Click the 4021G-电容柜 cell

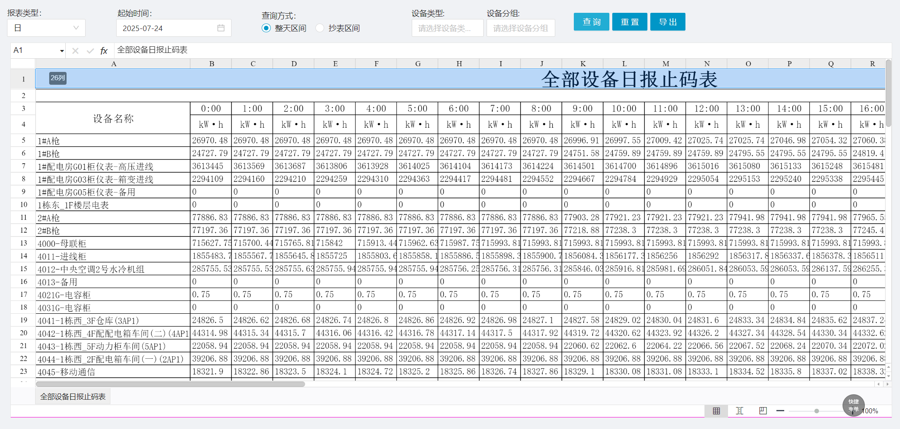tap(113, 294)
